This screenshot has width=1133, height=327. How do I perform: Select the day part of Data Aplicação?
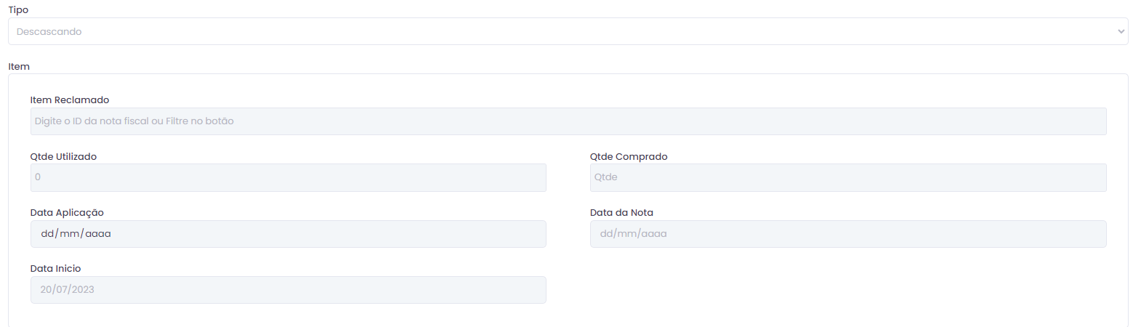pos(47,234)
